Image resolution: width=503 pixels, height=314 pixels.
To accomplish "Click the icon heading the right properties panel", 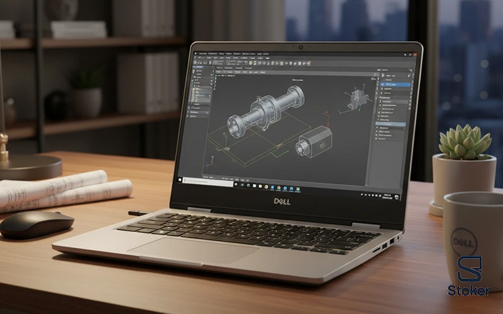I will coord(382,75).
